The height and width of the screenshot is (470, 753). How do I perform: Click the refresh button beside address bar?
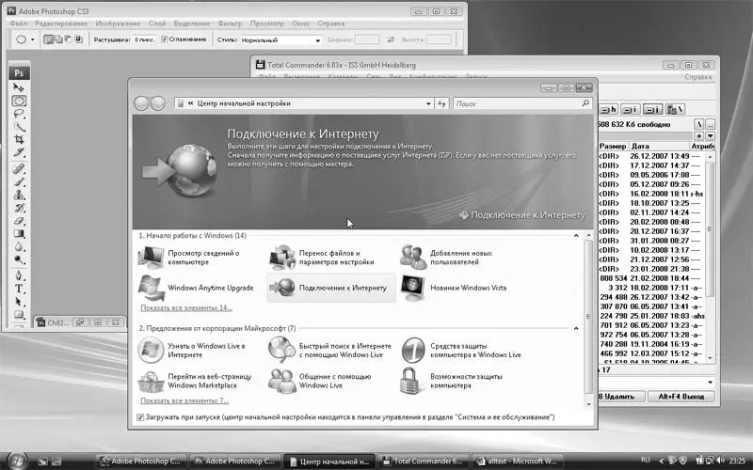pyautogui.click(x=441, y=103)
